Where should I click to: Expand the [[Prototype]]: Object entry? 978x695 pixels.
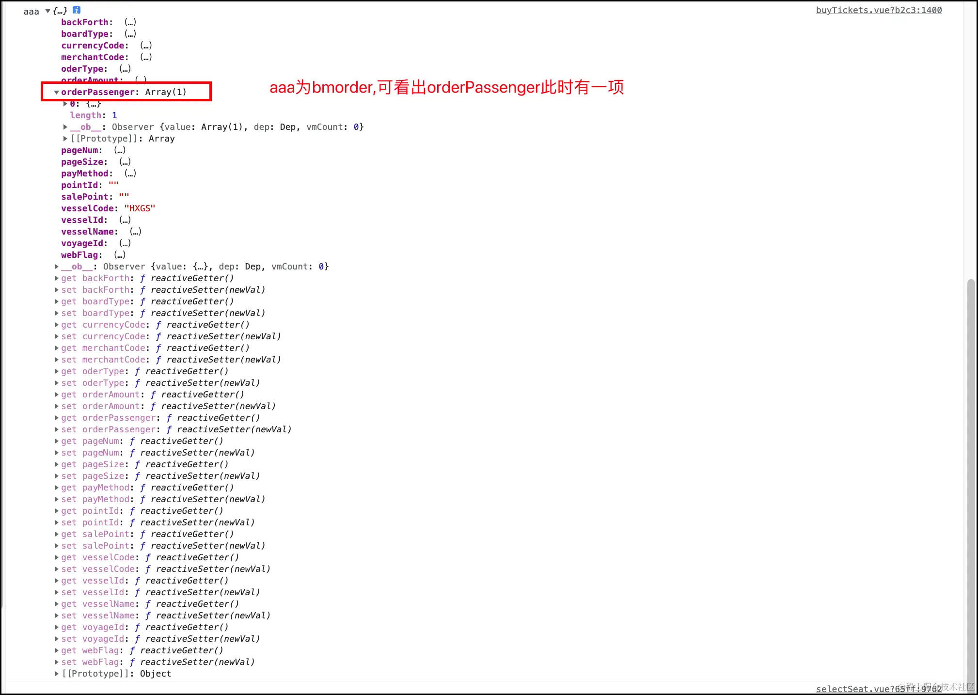pos(57,674)
